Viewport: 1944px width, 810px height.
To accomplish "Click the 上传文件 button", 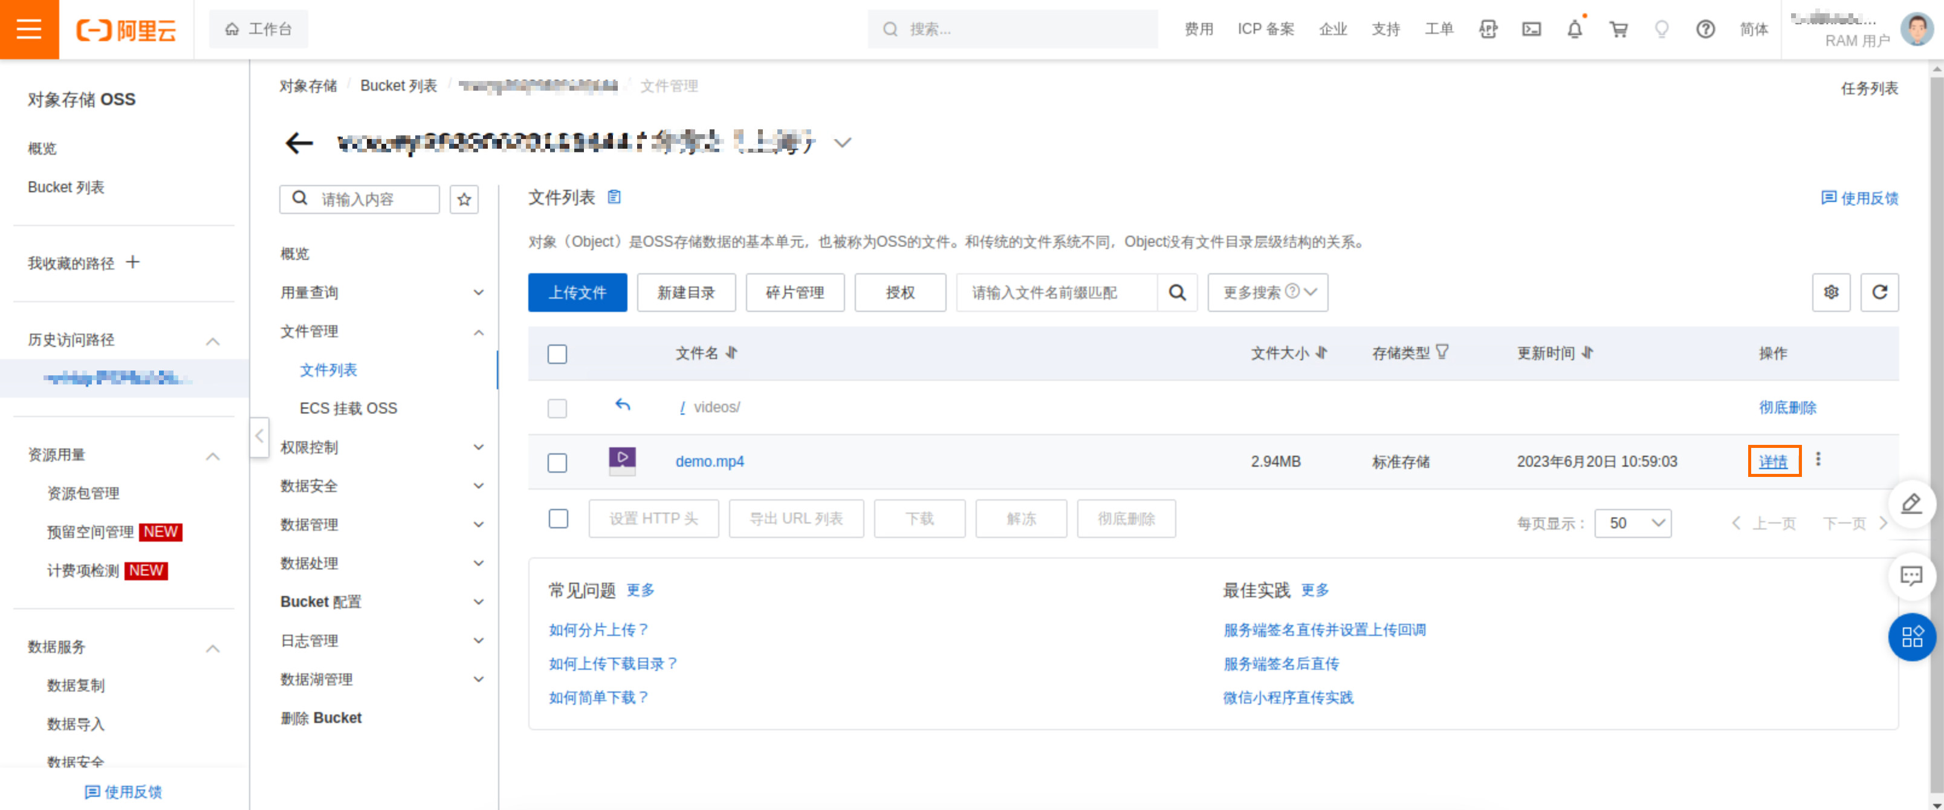I will coord(577,292).
